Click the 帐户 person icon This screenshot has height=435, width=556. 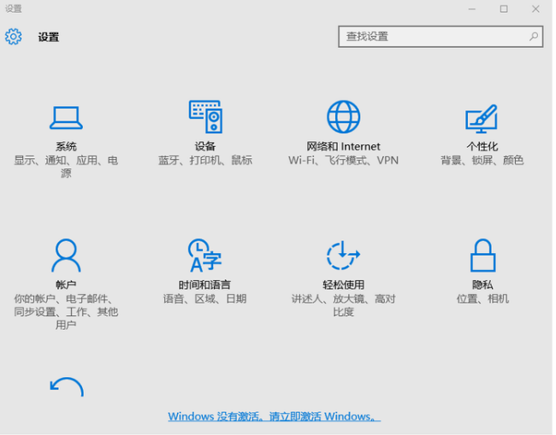(x=66, y=255)
